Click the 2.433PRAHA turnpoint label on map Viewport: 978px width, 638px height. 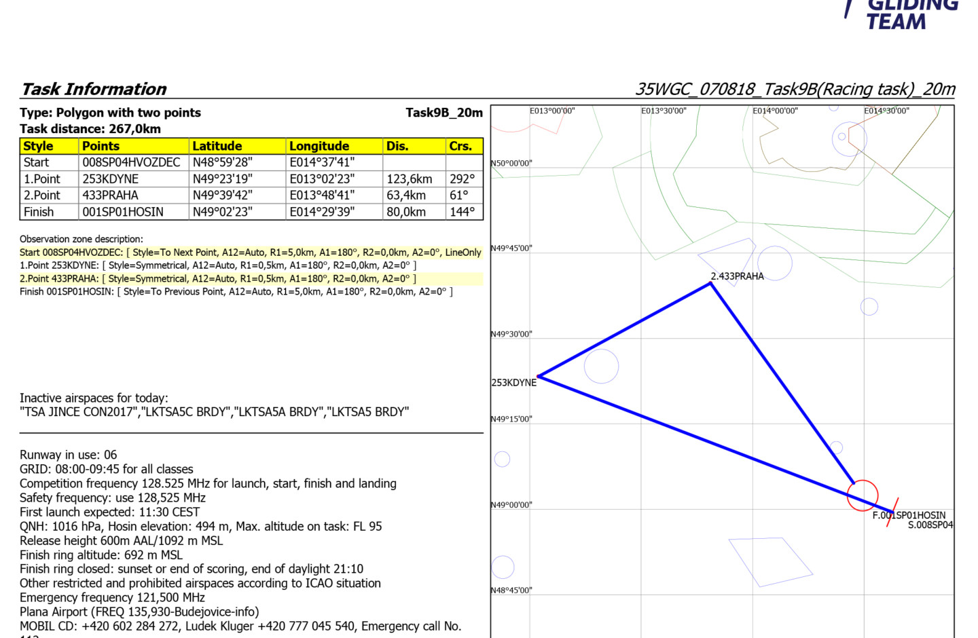737,276
